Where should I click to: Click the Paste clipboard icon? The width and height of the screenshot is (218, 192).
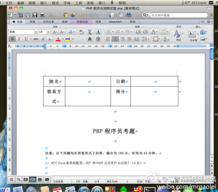[x=66, y=15]
